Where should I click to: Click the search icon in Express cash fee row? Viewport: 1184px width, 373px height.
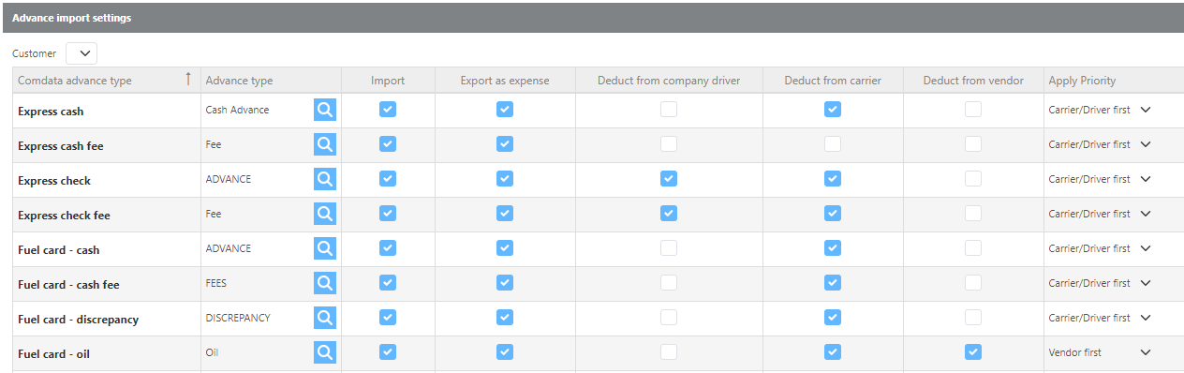[325, 144]
